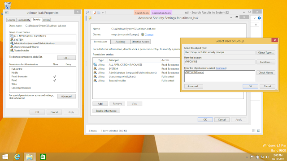Click the Change owner link
Screen dimensions: 287x161
tap(149, 34)
